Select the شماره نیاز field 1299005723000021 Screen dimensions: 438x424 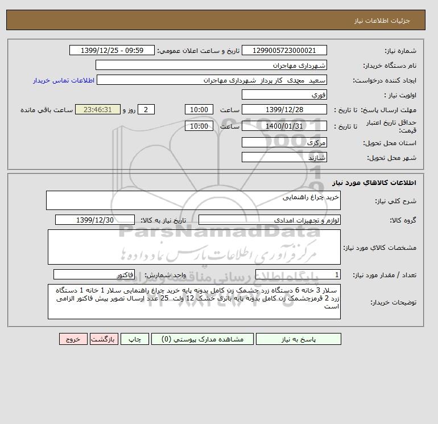click(284, 50)
